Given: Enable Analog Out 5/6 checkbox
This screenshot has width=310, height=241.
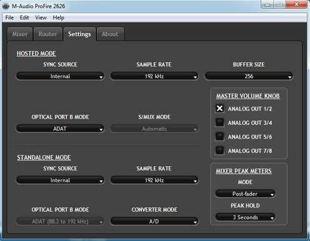Looking at the screenshot, I should [219, 137].
